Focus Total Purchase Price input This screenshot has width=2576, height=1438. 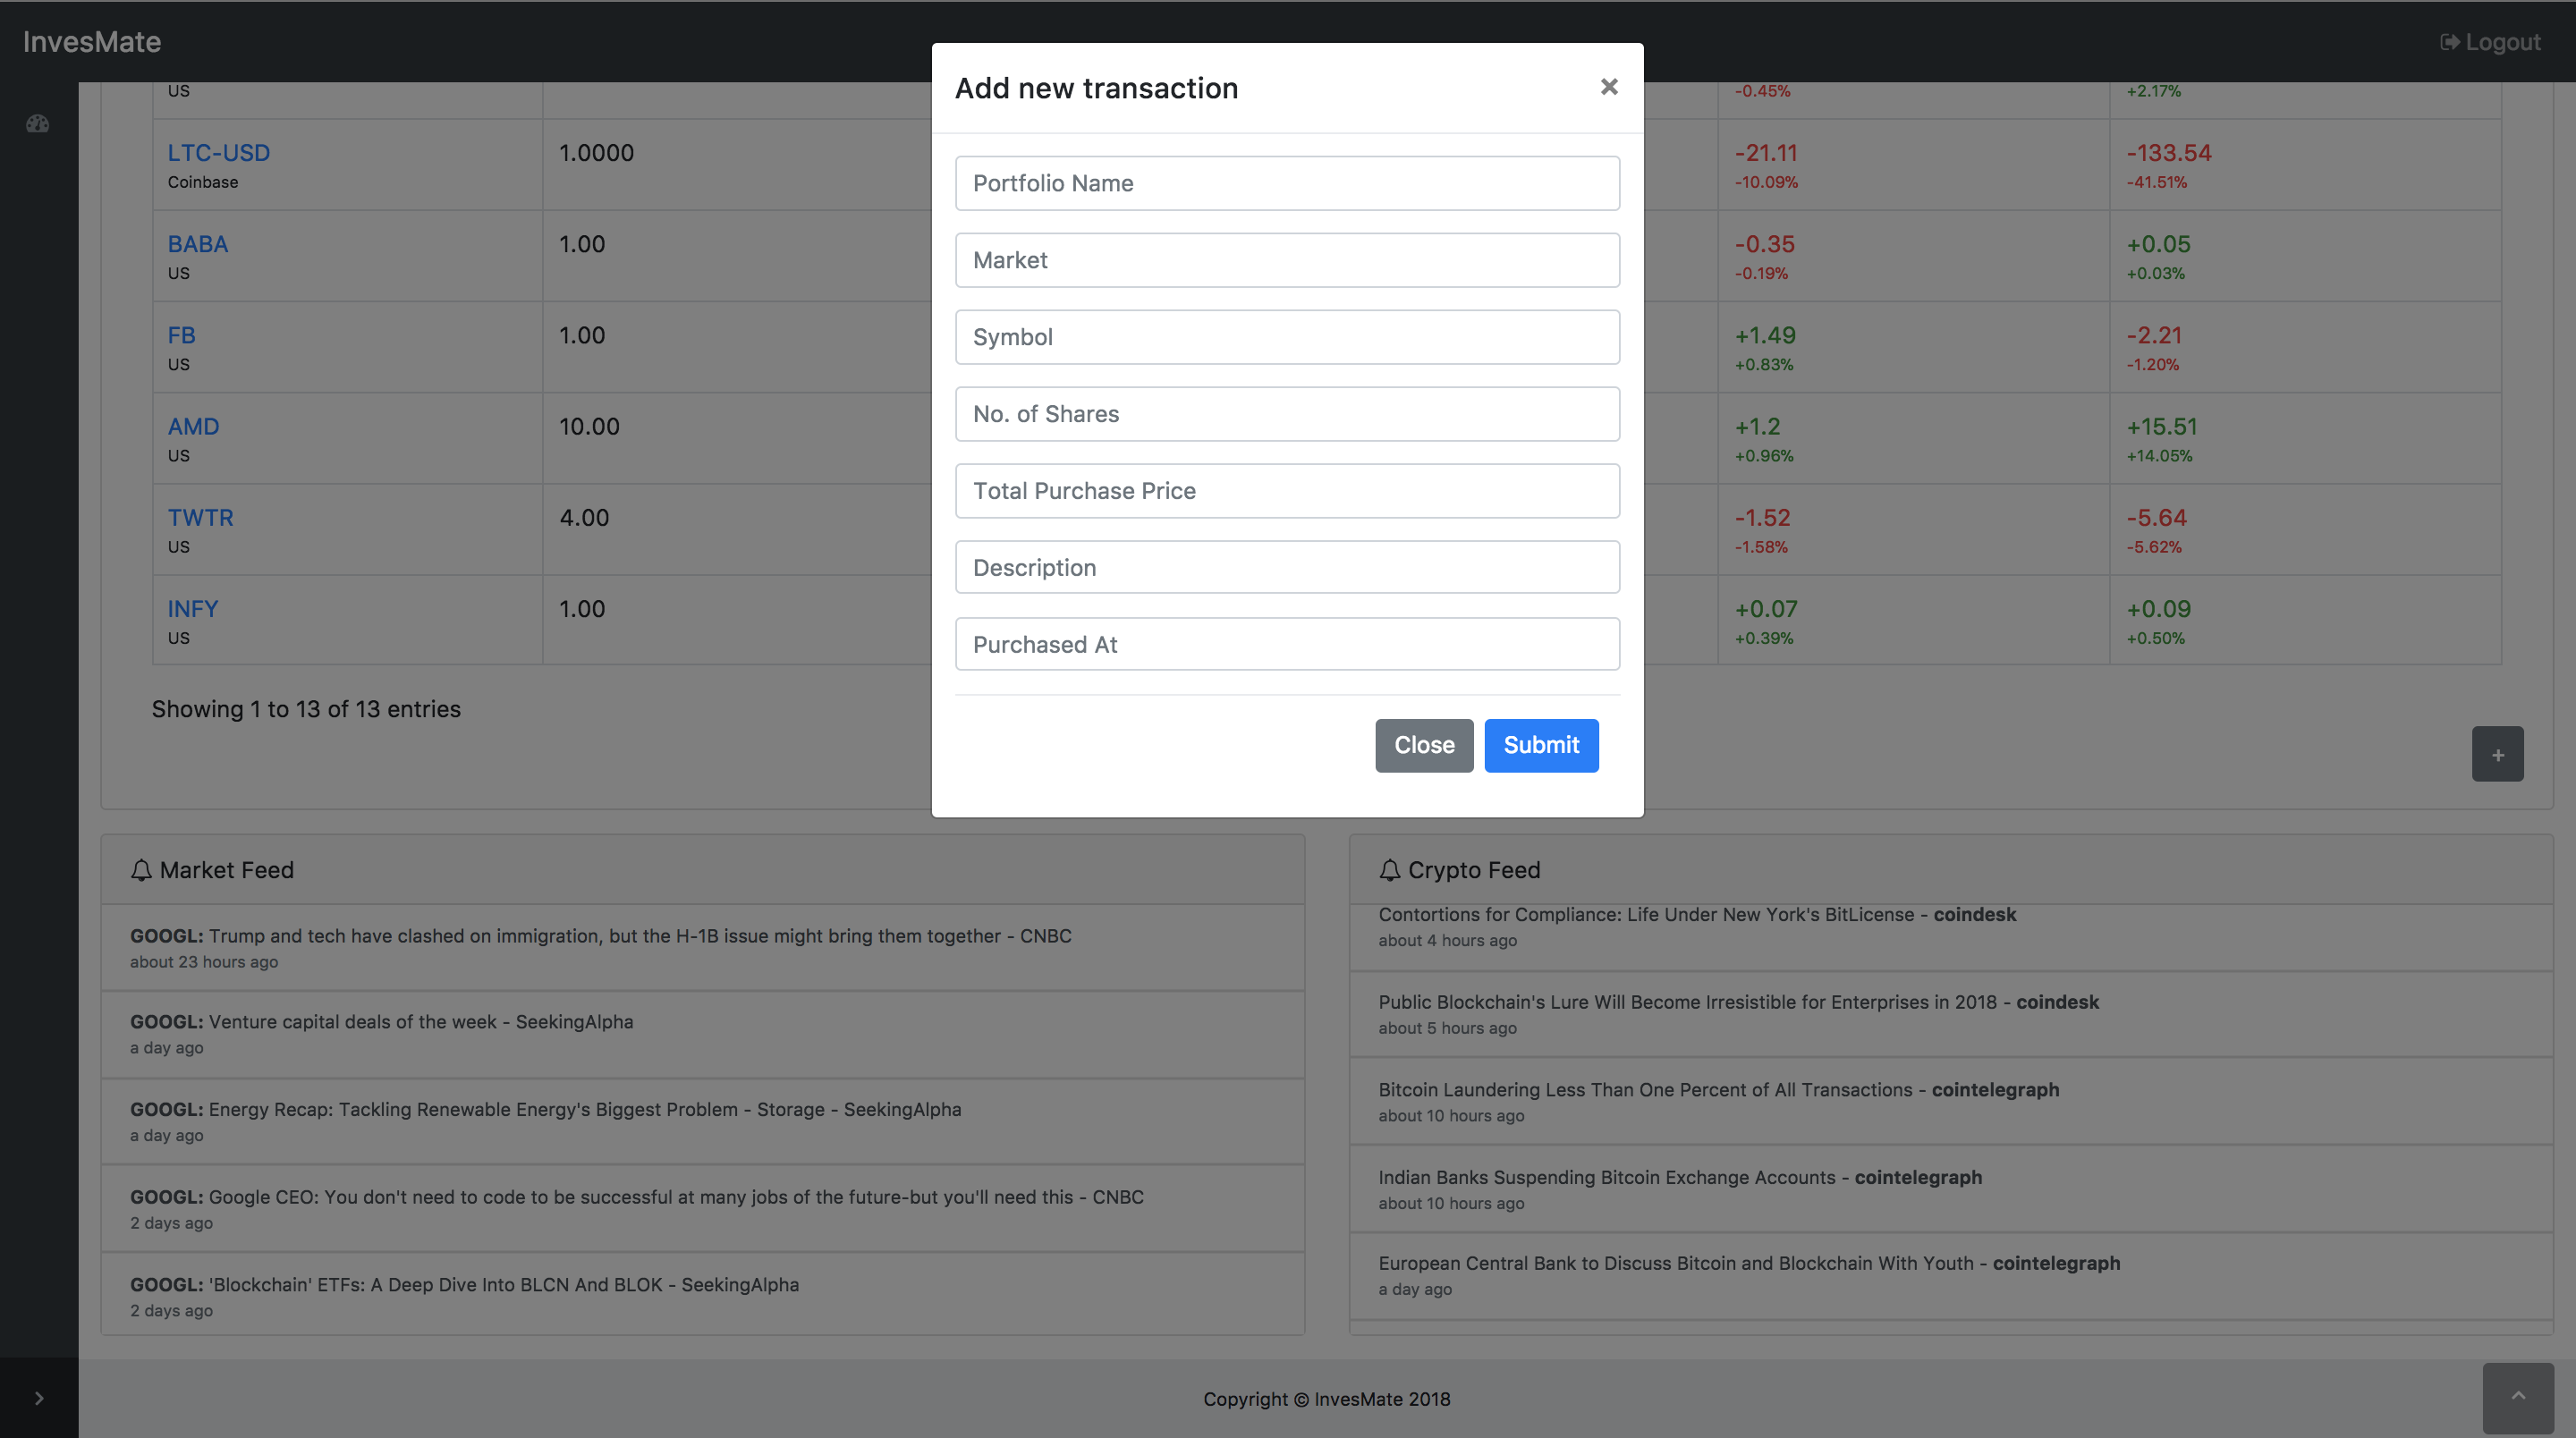(x=1287, y=491)
